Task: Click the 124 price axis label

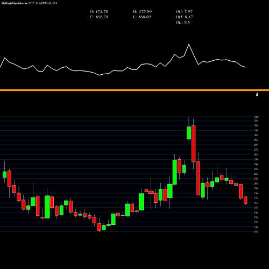Action: tap(256, 222)
